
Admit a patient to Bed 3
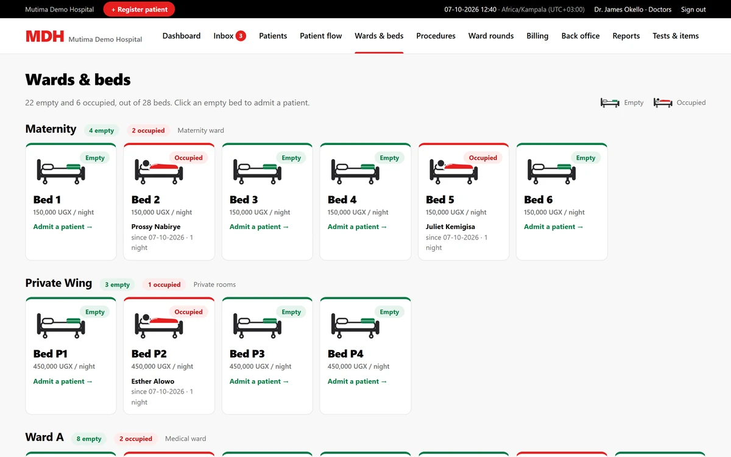(260, 227)
